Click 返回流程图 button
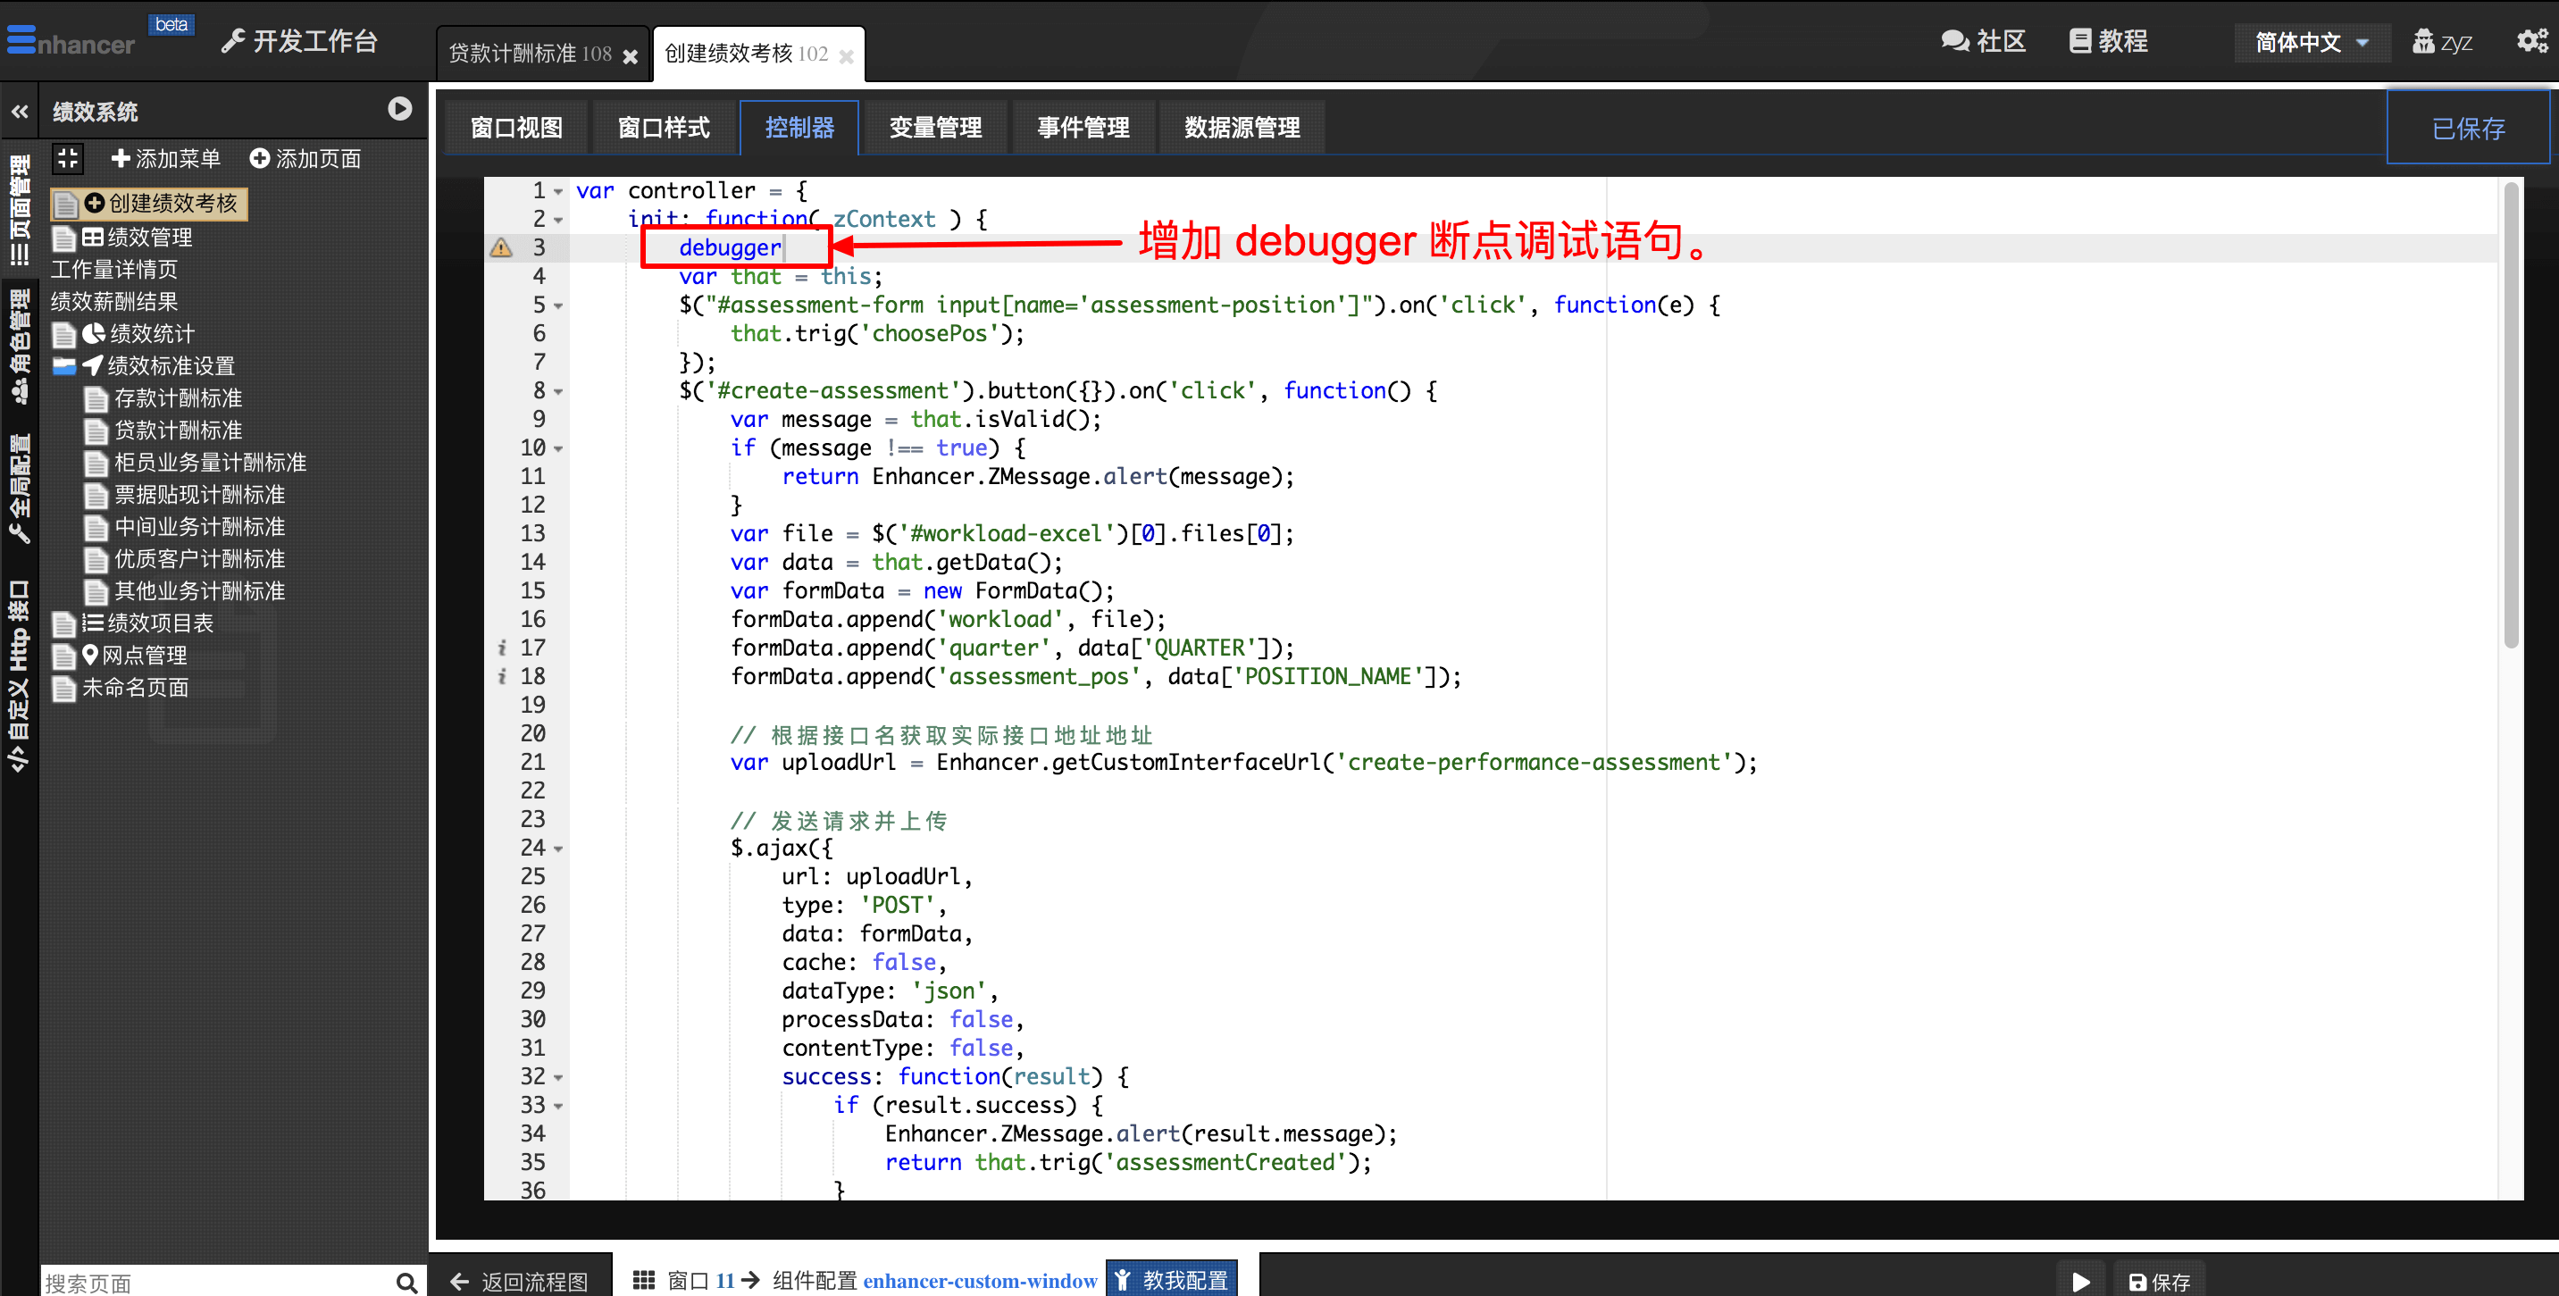 pyautogui.click(x=520, y=1281)
